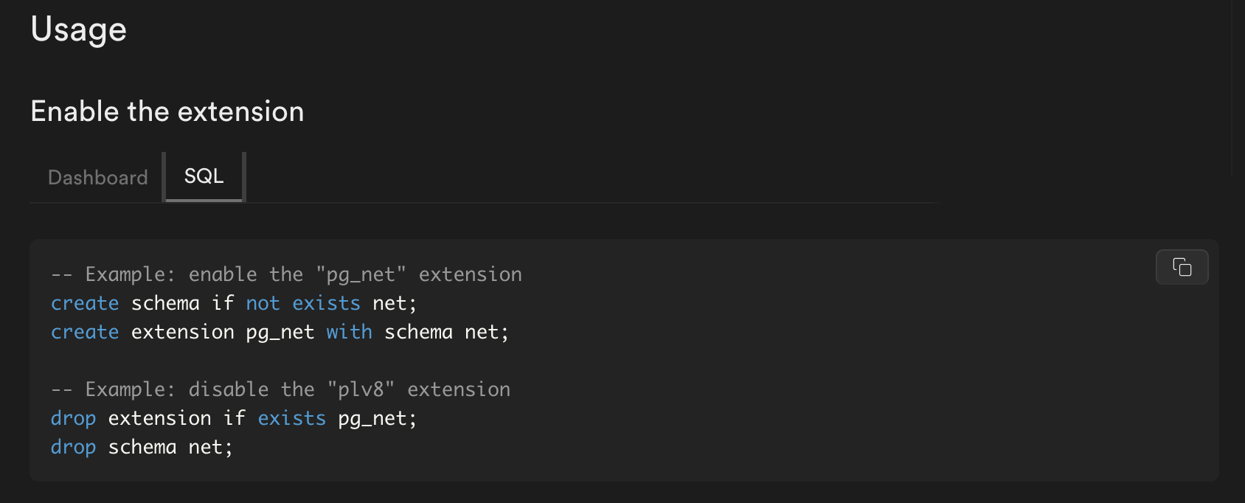Viewport: 1245px width, 503px height.
Task: Click "exists" on the drop extension line
Action: point(292,417)
